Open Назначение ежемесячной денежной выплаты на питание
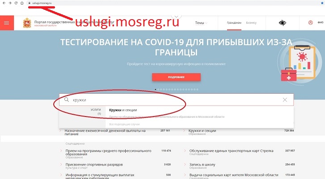The height and width of the screenshot is (179, 325). 105,132
